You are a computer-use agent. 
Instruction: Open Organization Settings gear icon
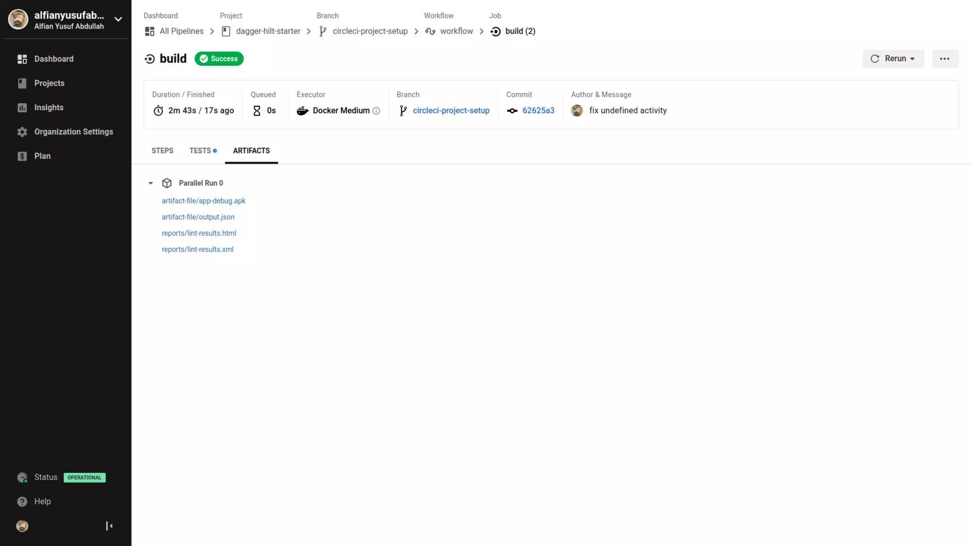pos(22,132)
